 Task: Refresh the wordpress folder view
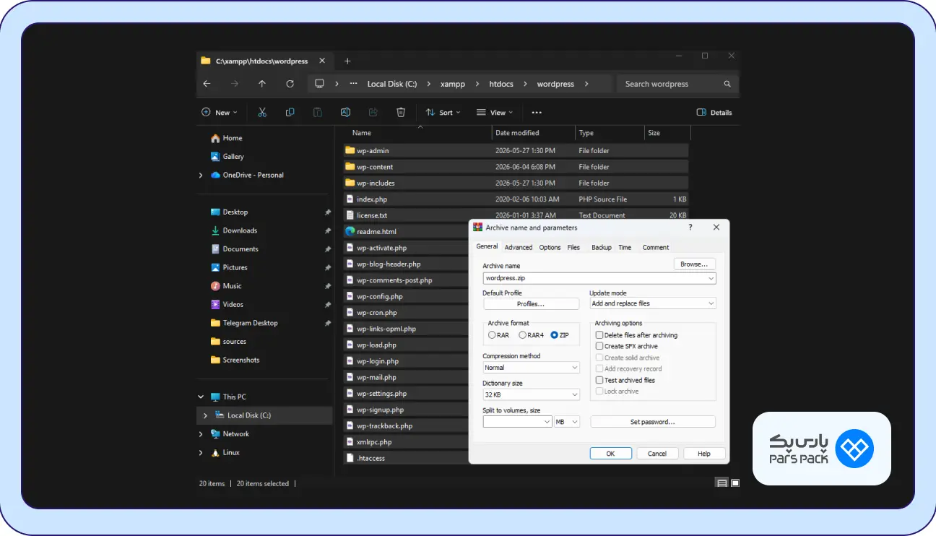click(x=290, y=84)
